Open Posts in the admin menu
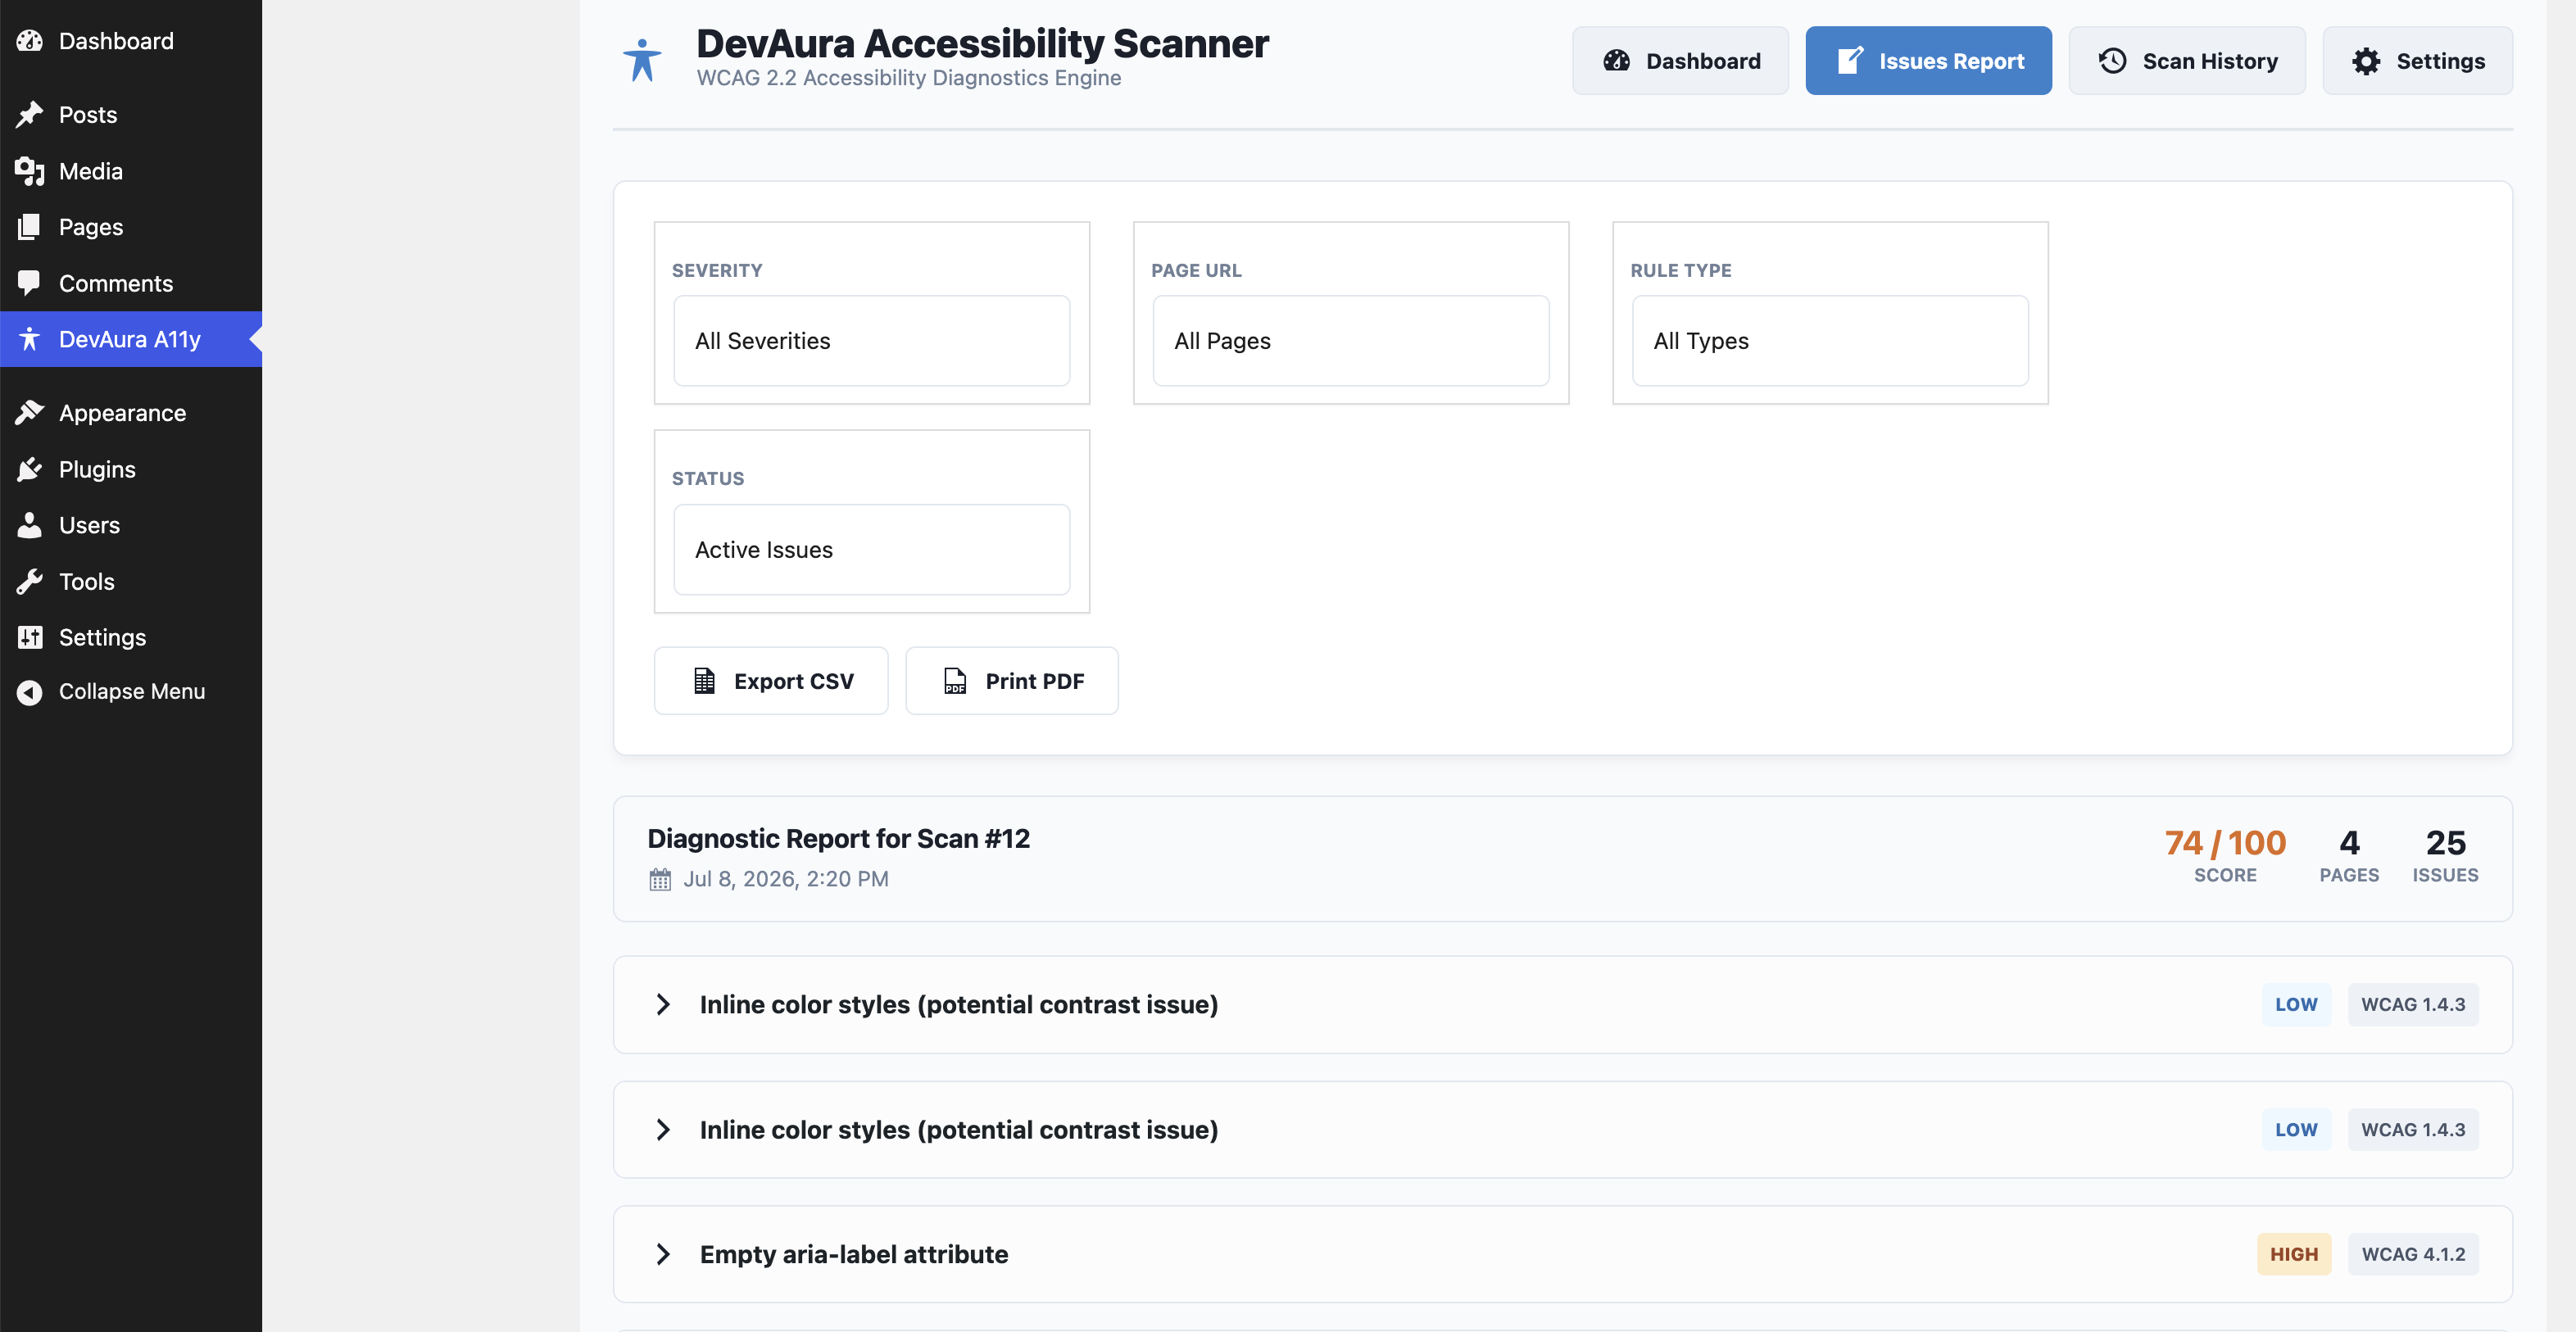Image resolution: width=2576 pixels, height=1332 pixels. click(x=131, y=115)
